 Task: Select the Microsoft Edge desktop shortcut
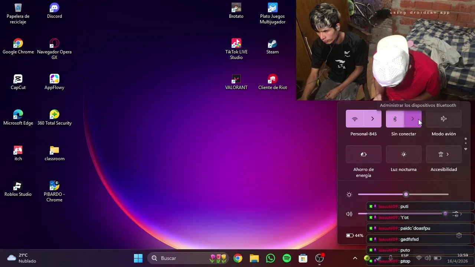pyautogui.click(x=18, y=118)
